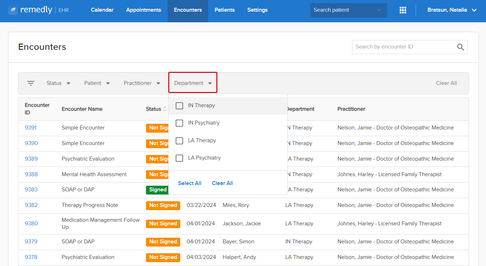Click the encounter search magnifier icon

460,47
